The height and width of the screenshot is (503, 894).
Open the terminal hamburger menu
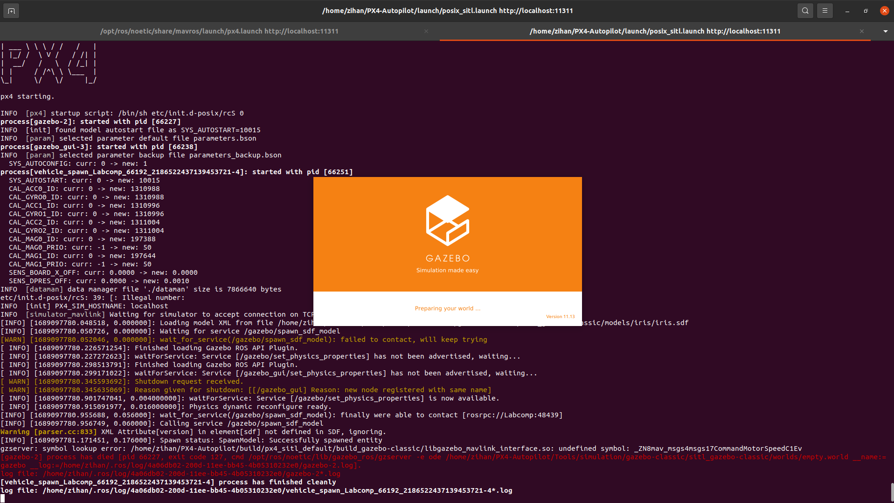(825, 10)
